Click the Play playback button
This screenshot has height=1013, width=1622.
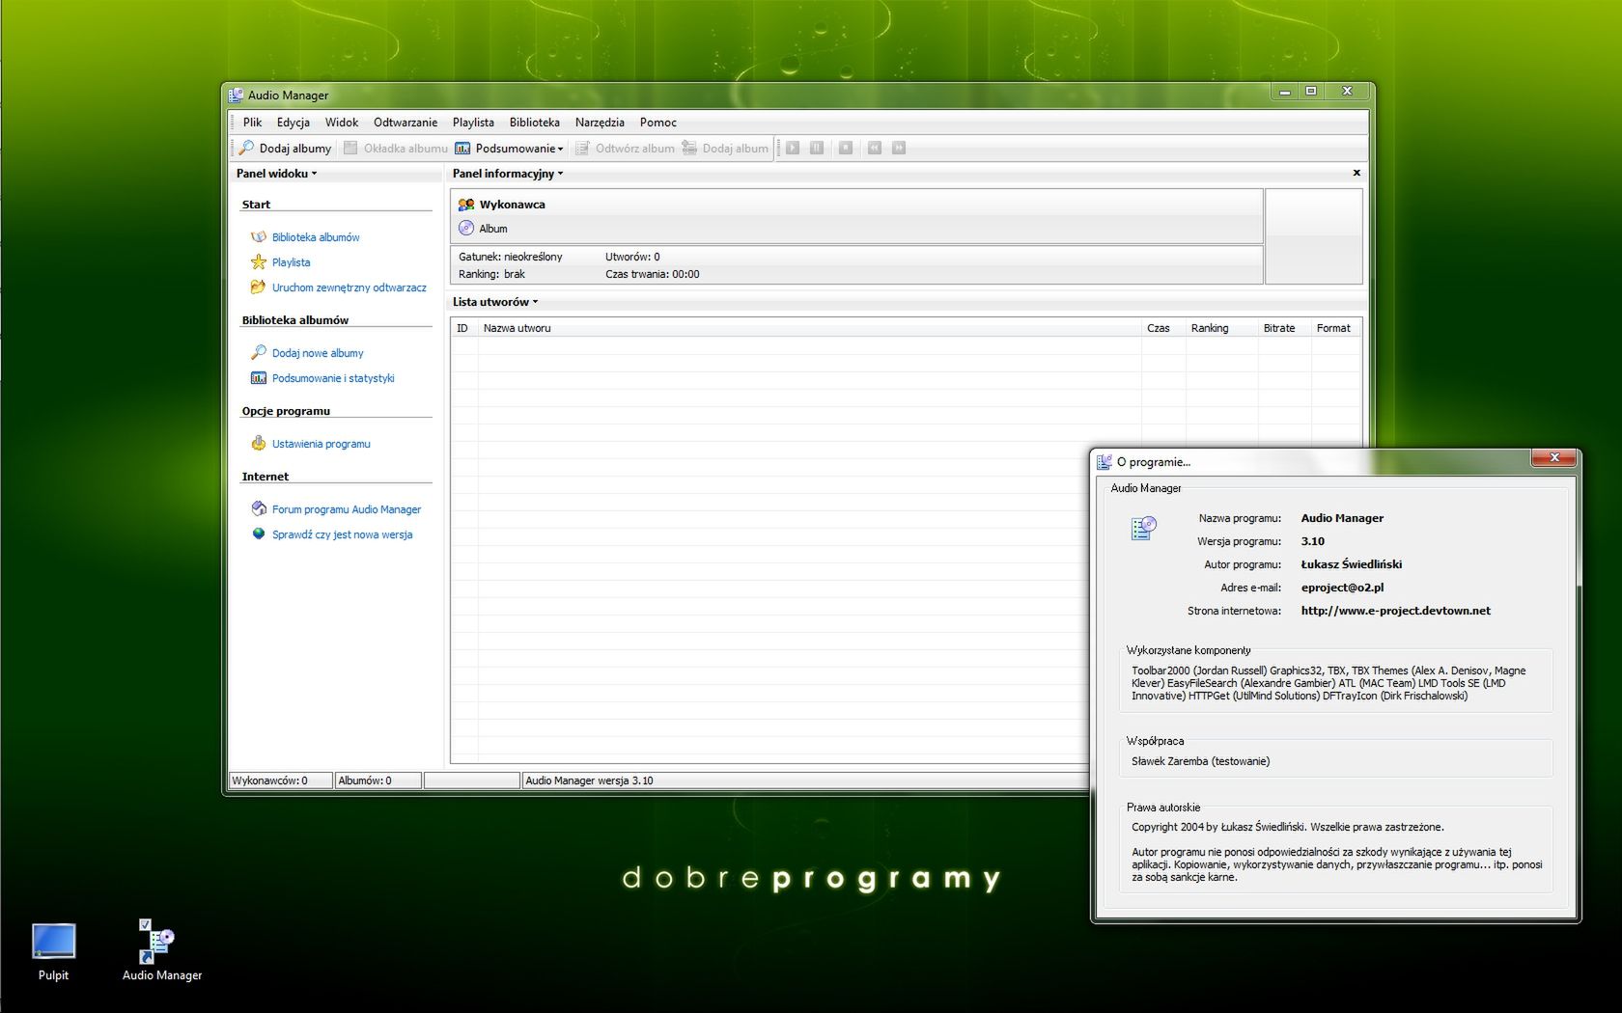coord(793,148)
